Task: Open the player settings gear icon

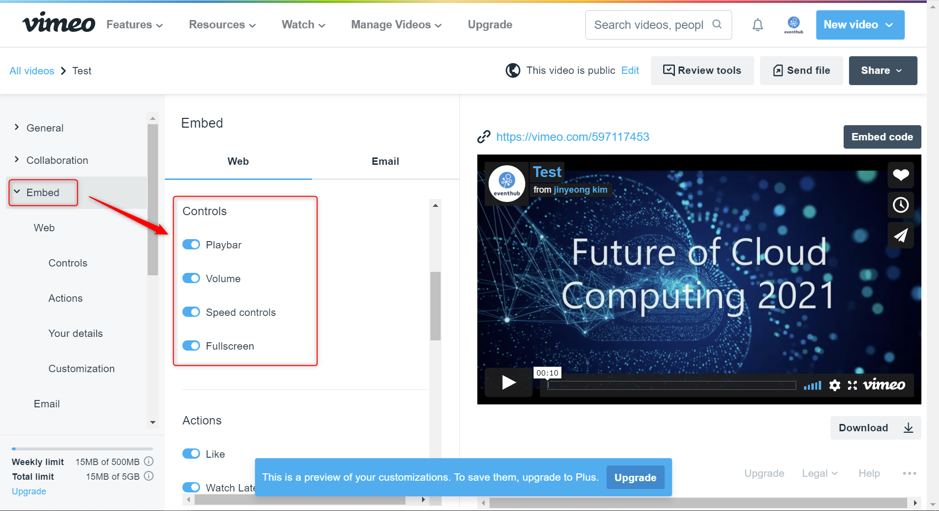Action: coord(835,385)
